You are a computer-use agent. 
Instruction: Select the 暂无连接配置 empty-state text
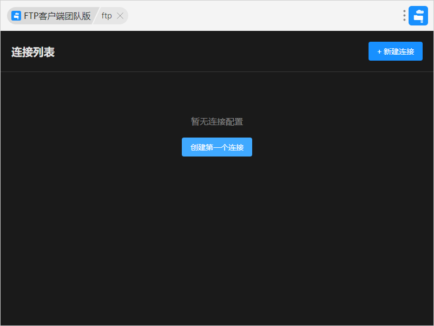[216, 122]
